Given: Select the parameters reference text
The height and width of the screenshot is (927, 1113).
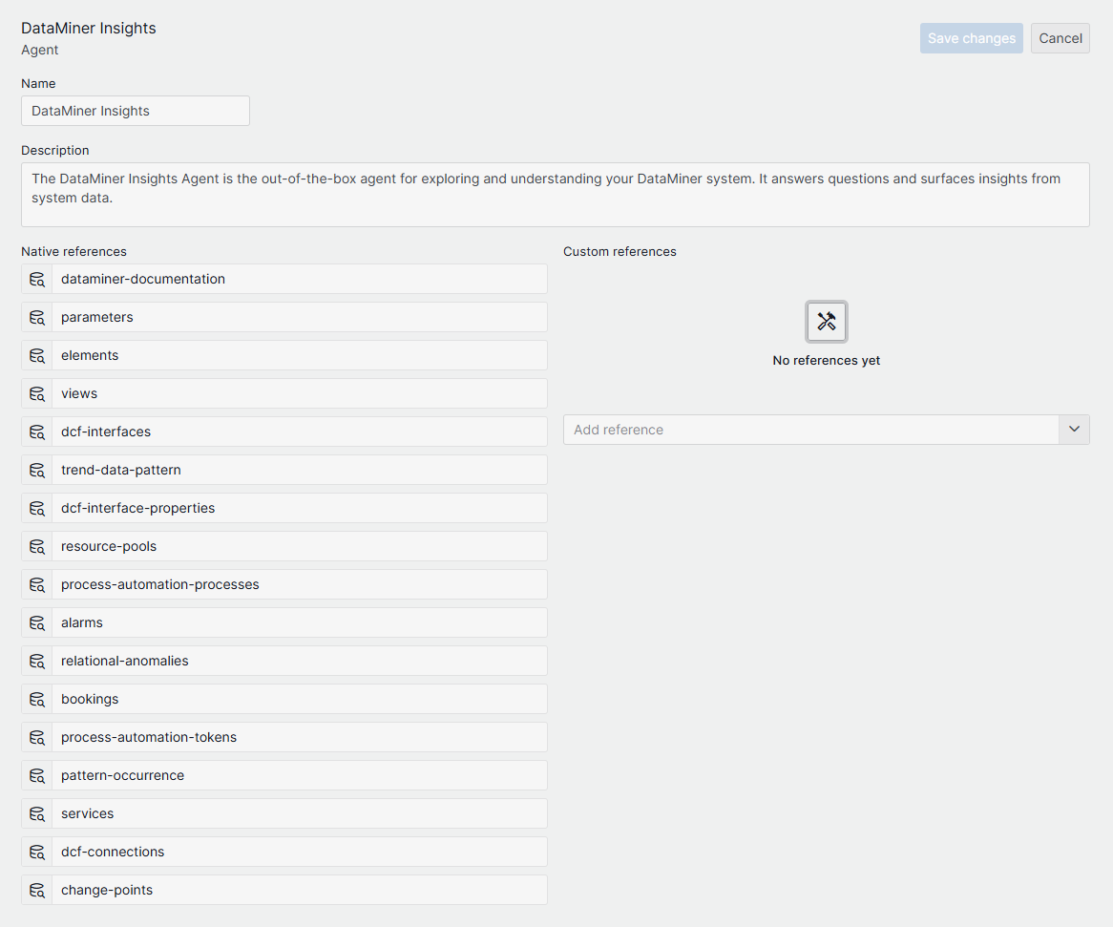Looking at the screenshot, I should 97,317.
